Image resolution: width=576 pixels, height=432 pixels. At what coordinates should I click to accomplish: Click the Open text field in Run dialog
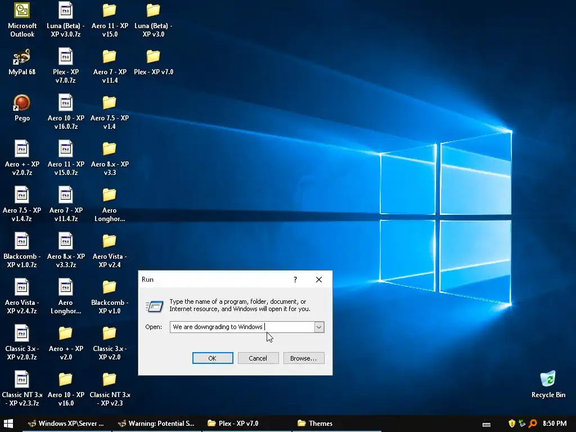pos(242,327)
